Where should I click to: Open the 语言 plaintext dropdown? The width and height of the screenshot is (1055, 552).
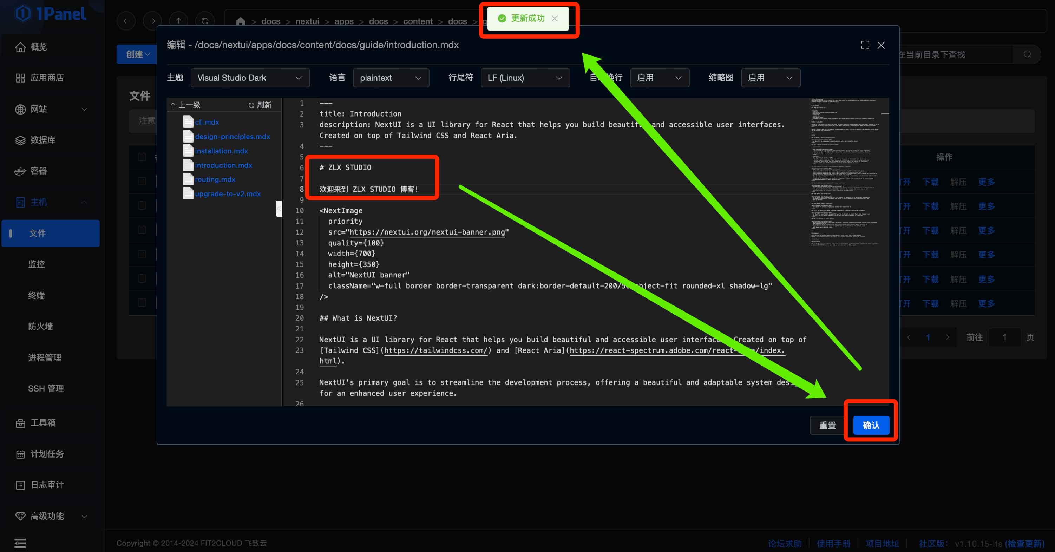391,78
